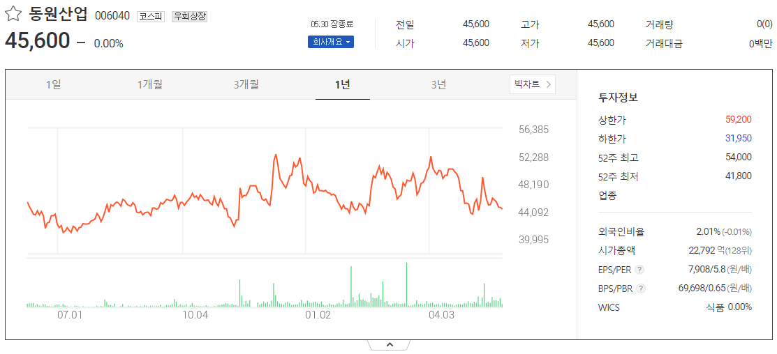Click the 04.03 date axis label
777x354 pixels.
pos(441,314)
